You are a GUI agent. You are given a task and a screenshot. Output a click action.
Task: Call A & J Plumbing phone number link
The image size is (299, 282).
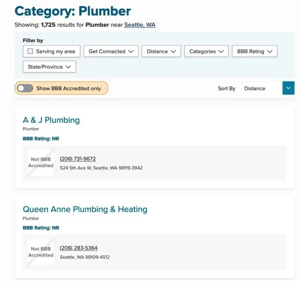pos(78,159)
